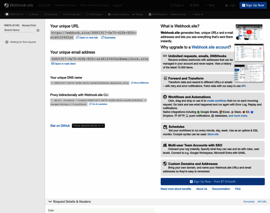Click Open in mail client
Image resolution: width=270 pixels, height=213 pixels.
64,64
